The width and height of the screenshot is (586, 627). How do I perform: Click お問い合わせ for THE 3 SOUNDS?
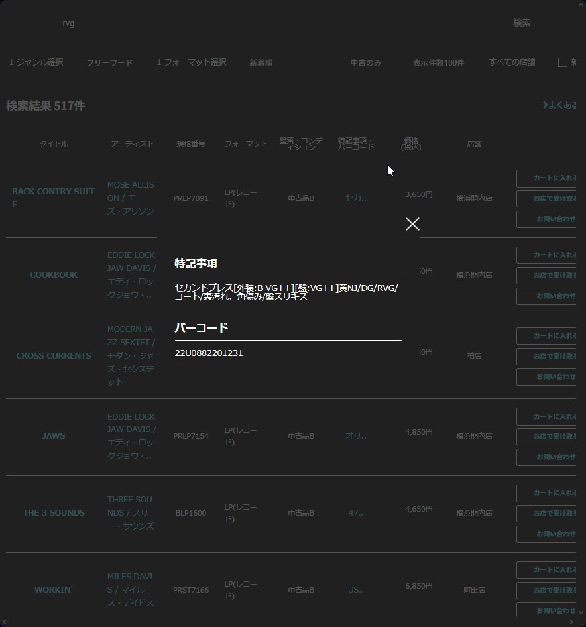(548, 534)
